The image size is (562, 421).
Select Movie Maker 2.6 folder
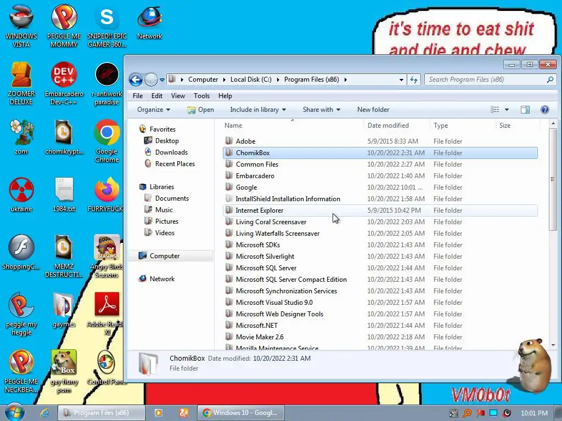[380, 337]
